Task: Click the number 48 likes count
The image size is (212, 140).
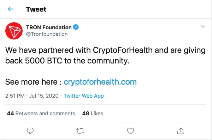Action: pos(86,114)
